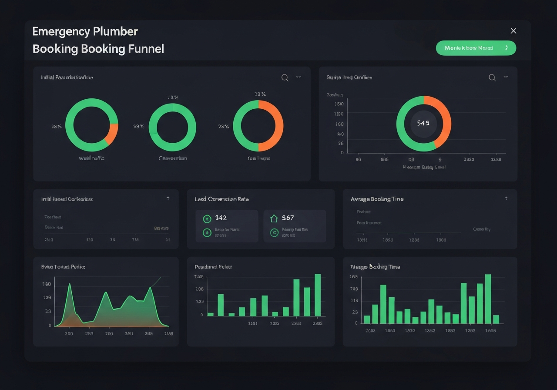
Task: Click the Lead Conversion Rate panel title
Action: tap(221, 199)
